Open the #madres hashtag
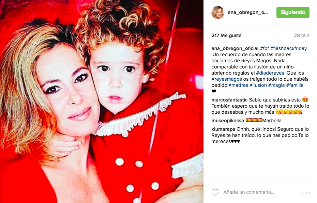The image size is (317, 203). 238,85
